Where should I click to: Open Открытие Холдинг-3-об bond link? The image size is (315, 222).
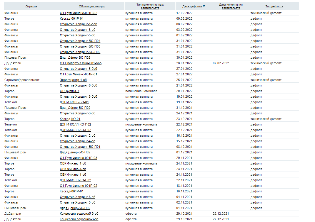(x=78, y=113)
